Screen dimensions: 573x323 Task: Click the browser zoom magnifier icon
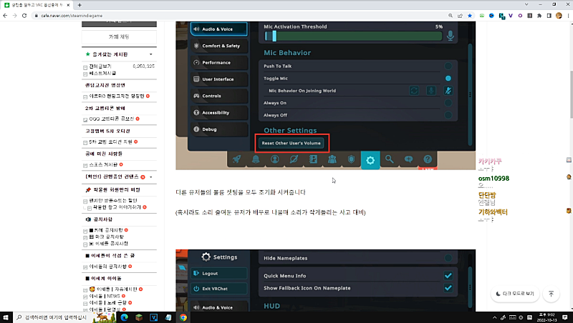451,16
